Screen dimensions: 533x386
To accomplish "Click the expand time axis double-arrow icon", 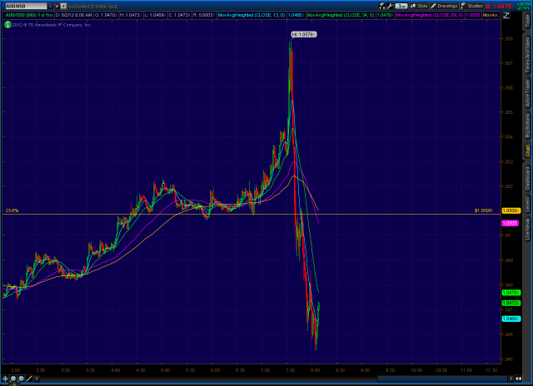I will [x=518, y=379].
